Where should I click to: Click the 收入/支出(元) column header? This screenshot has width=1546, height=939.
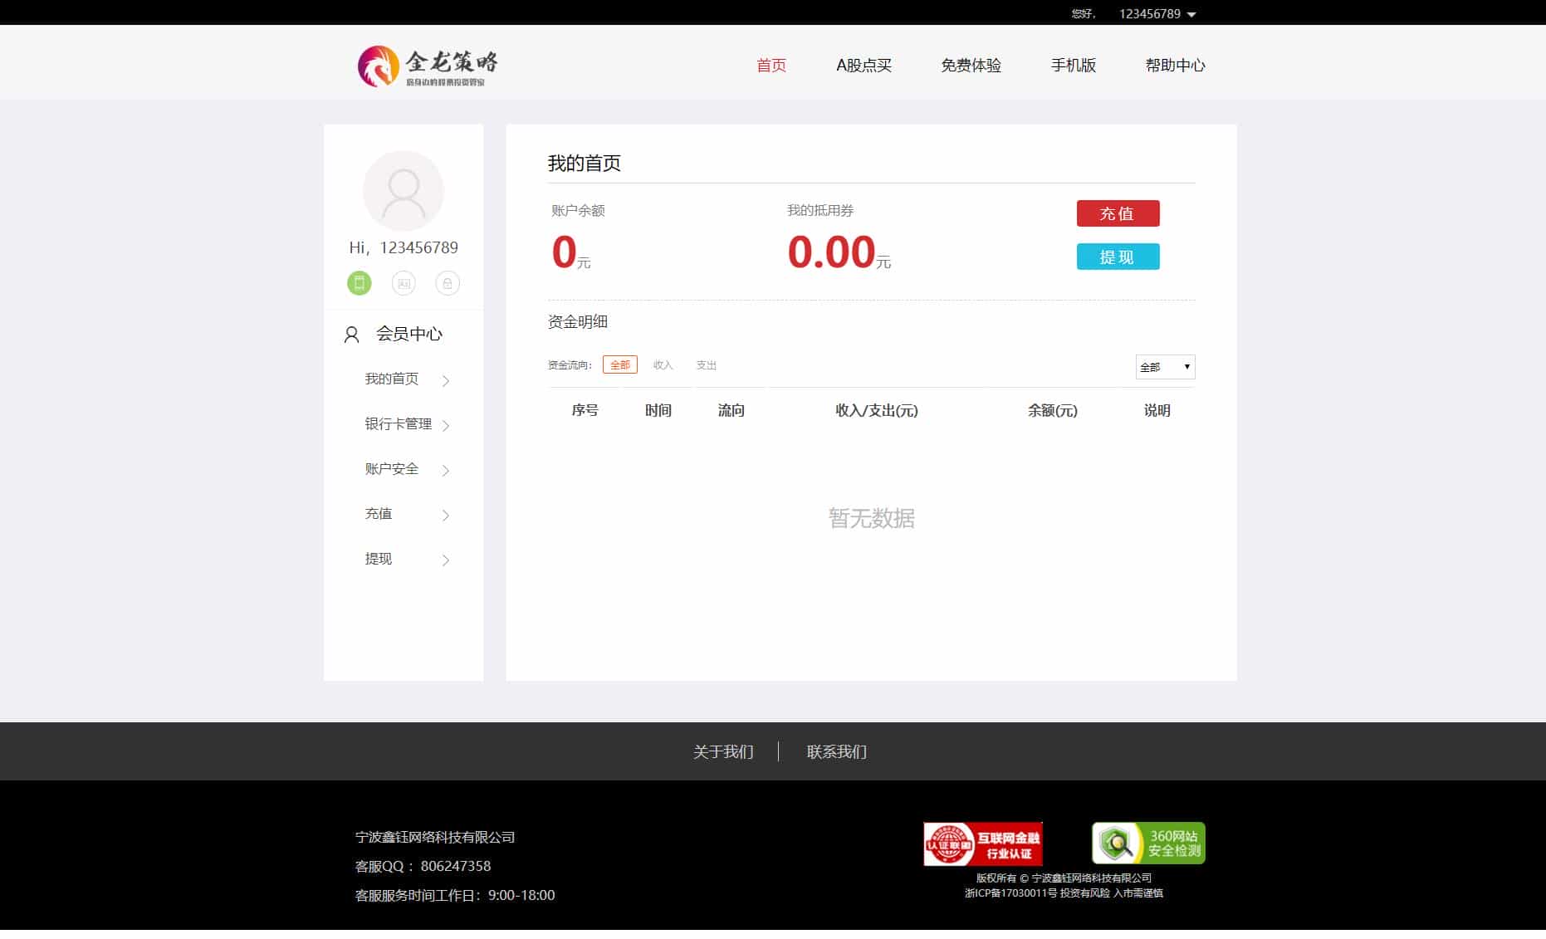point(877,410)
